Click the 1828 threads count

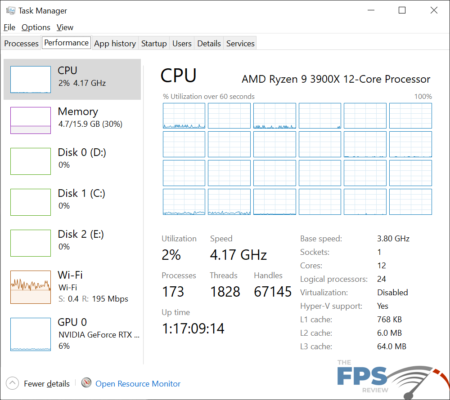coord(225,292)
